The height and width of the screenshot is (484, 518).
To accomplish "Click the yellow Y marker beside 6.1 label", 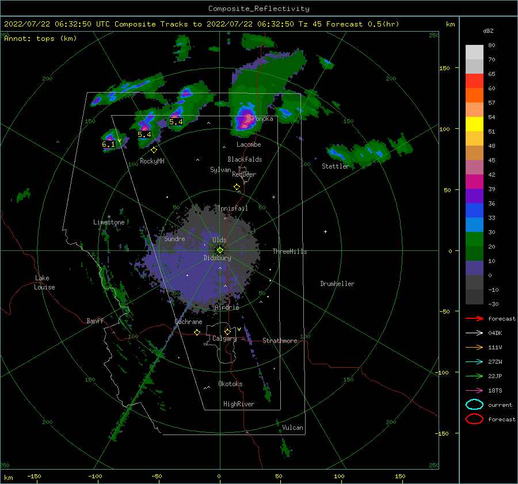I will 119,141.
